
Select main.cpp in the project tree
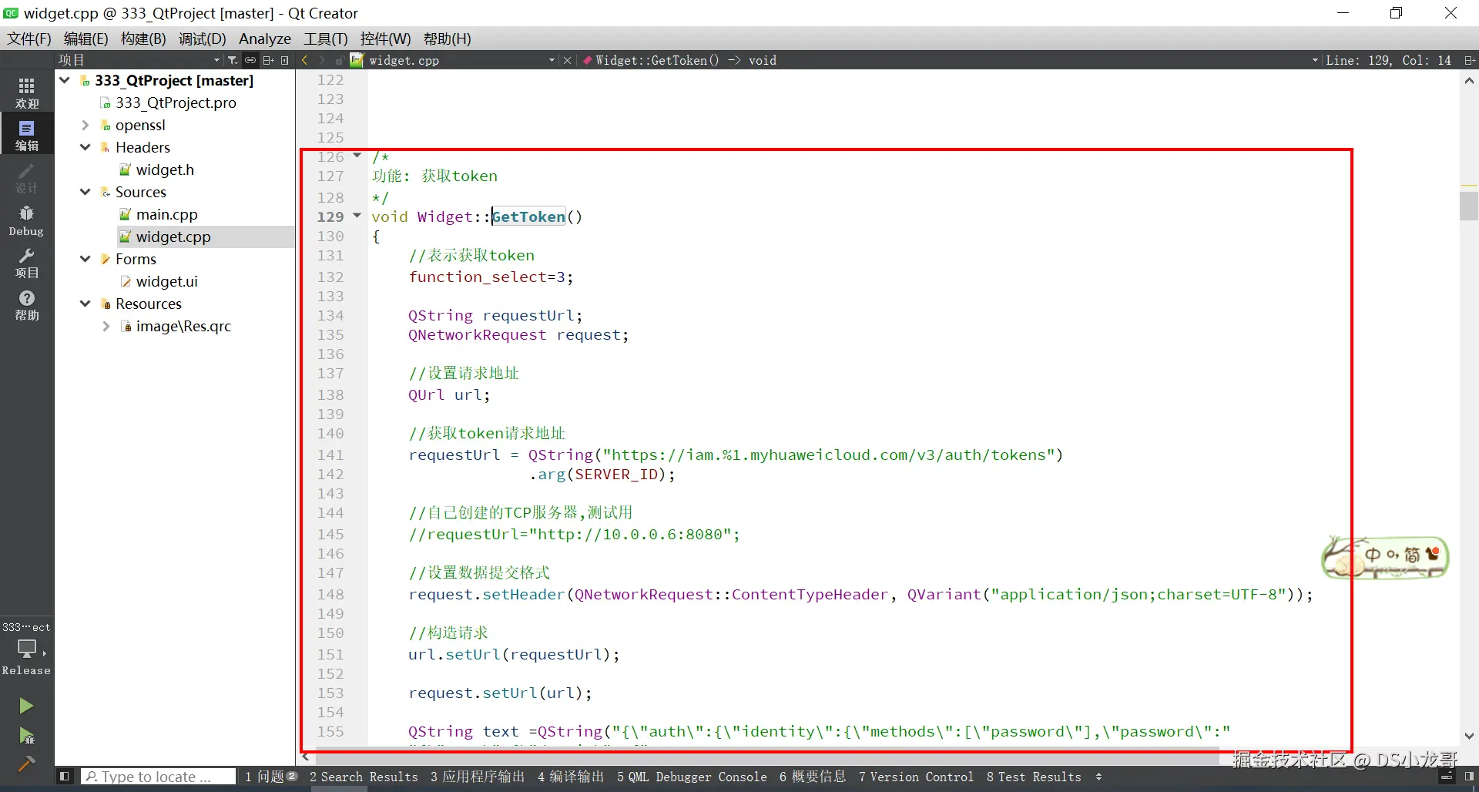(x=166, y=214)
